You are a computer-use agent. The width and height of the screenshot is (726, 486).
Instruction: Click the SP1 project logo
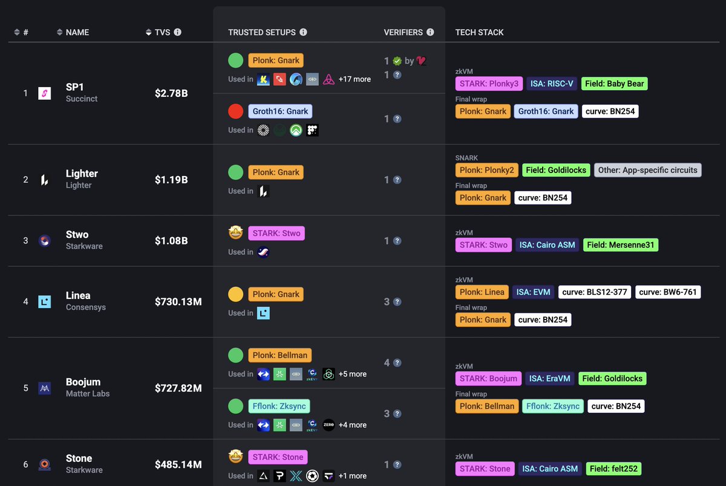45,93
